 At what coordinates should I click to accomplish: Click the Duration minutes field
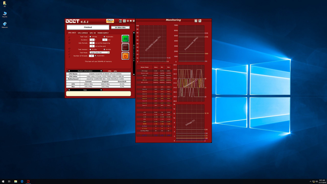point(104,40)
